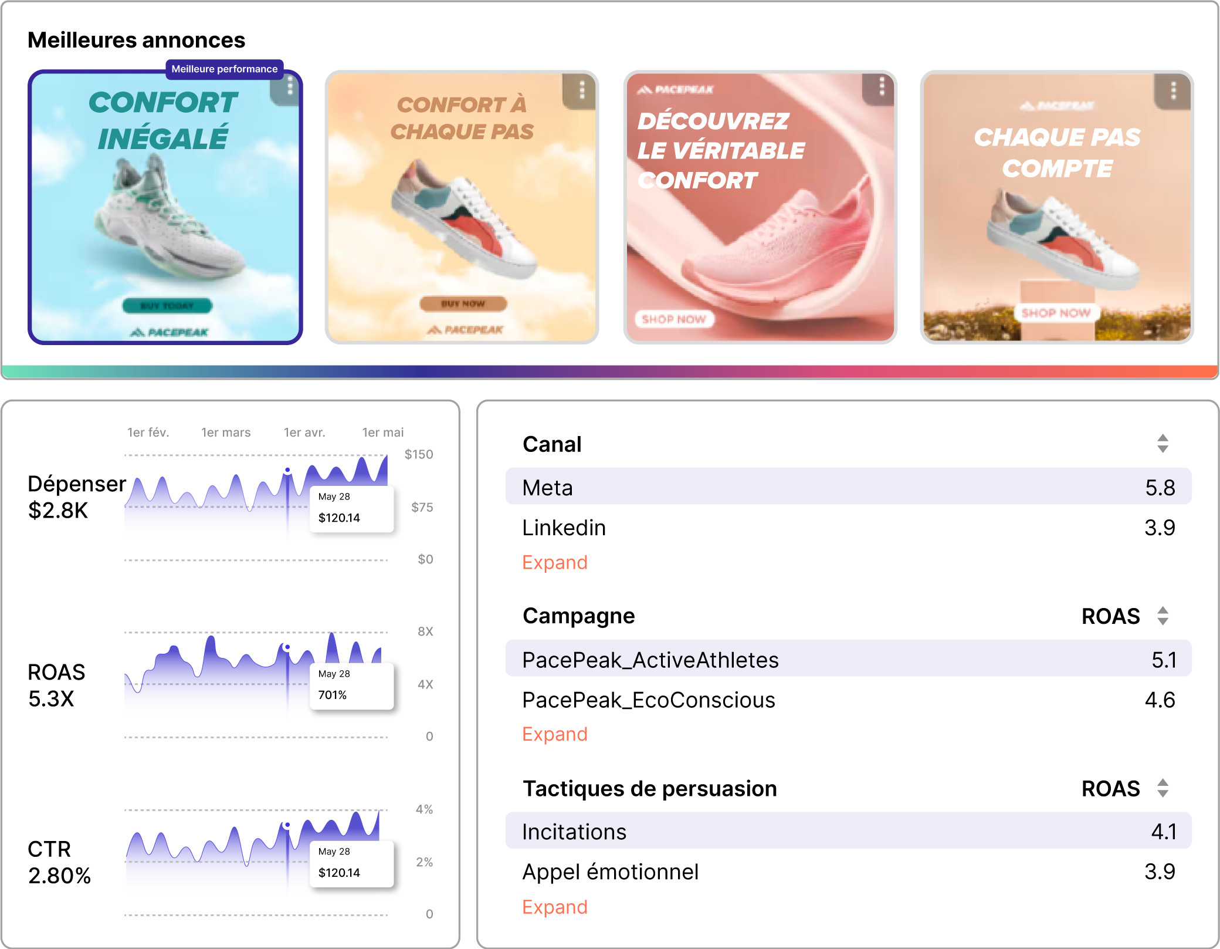Viewport: 1220px width, 949px height.
Task: Open three-dot menu on Chaque Pas Compte ad
Action: point(1173,90)
